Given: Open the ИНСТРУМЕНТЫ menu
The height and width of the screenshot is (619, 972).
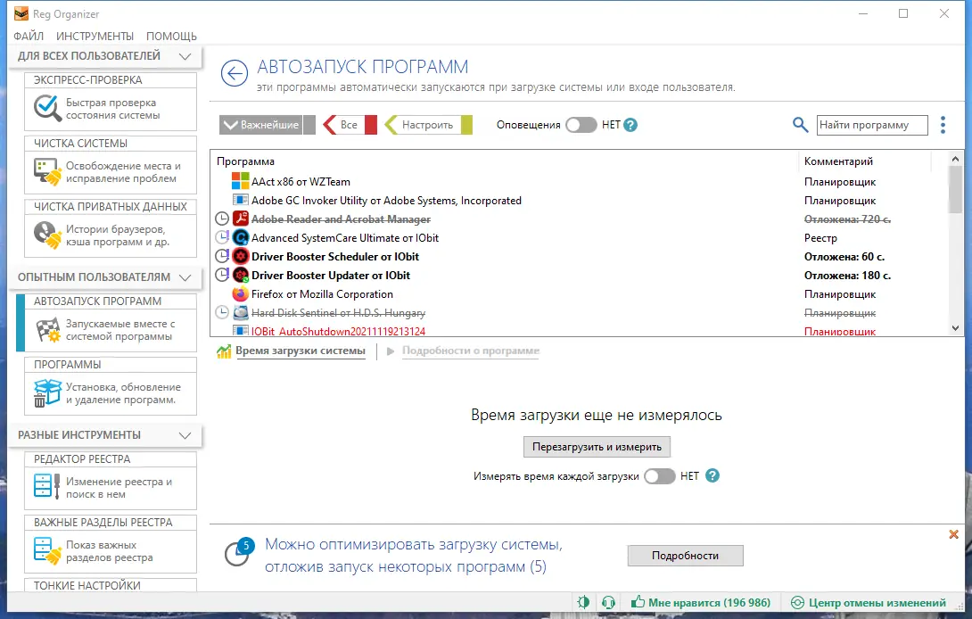Looking at the screenshot, I should tap(95, 36).
